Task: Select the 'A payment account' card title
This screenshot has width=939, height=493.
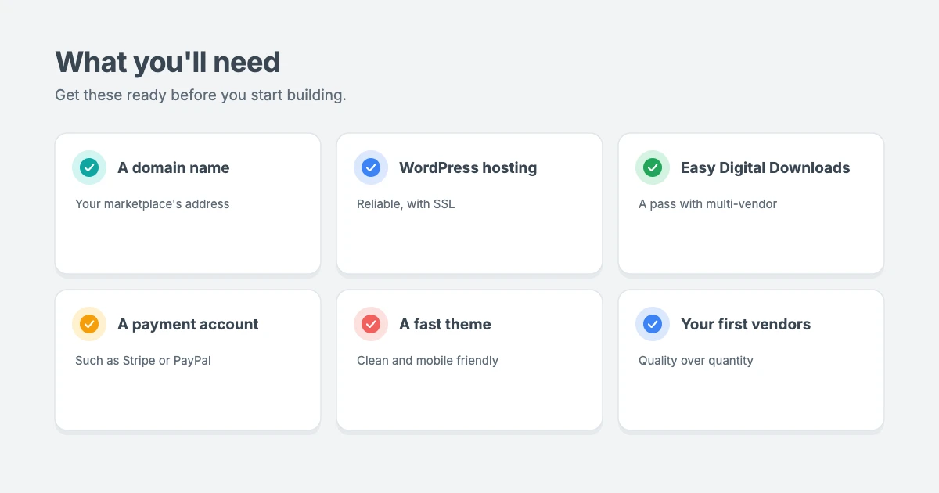Action: click(x=188, y=324)
